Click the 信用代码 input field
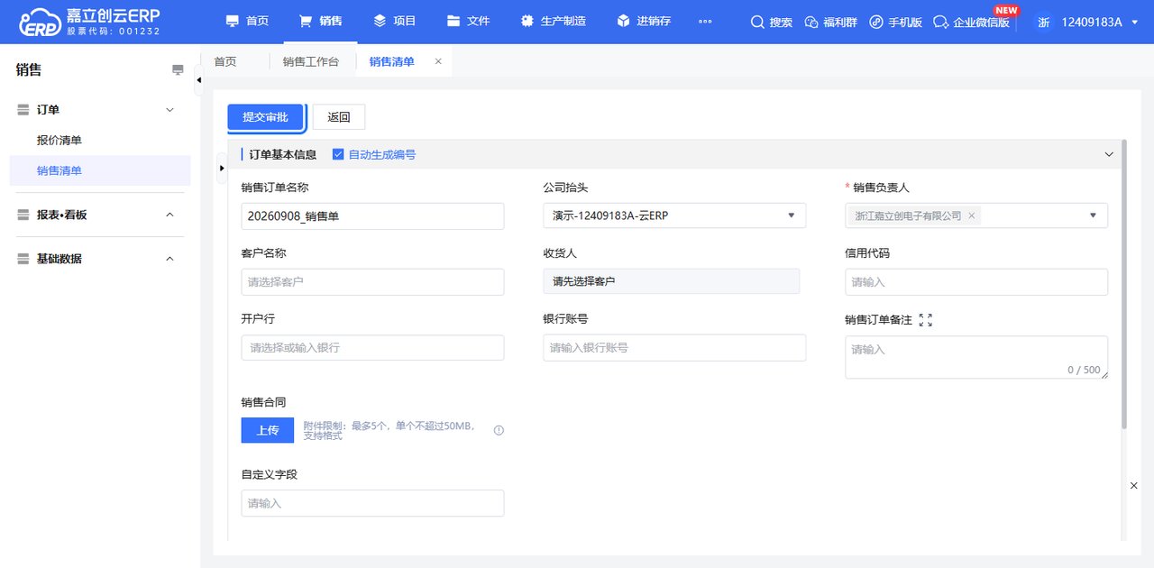 976,282
